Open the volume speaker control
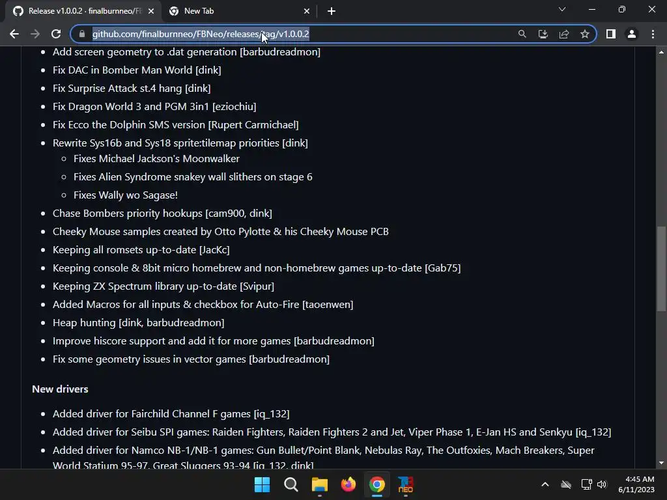The width and height of the screenshot is (667, 500). tap(602, 484)
